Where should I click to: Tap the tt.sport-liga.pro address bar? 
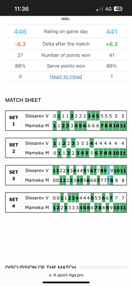(66, 275)
